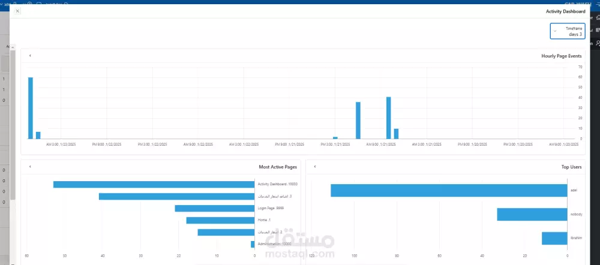Collapse the Top Users region

[x=315, y=167]
